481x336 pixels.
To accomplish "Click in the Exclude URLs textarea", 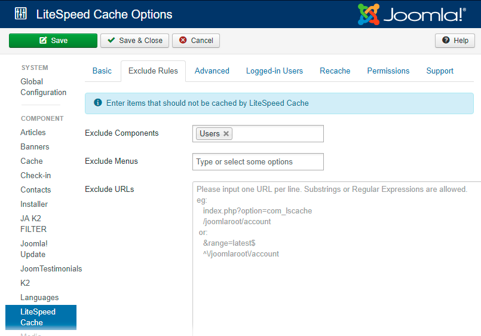I will [336, 258].
